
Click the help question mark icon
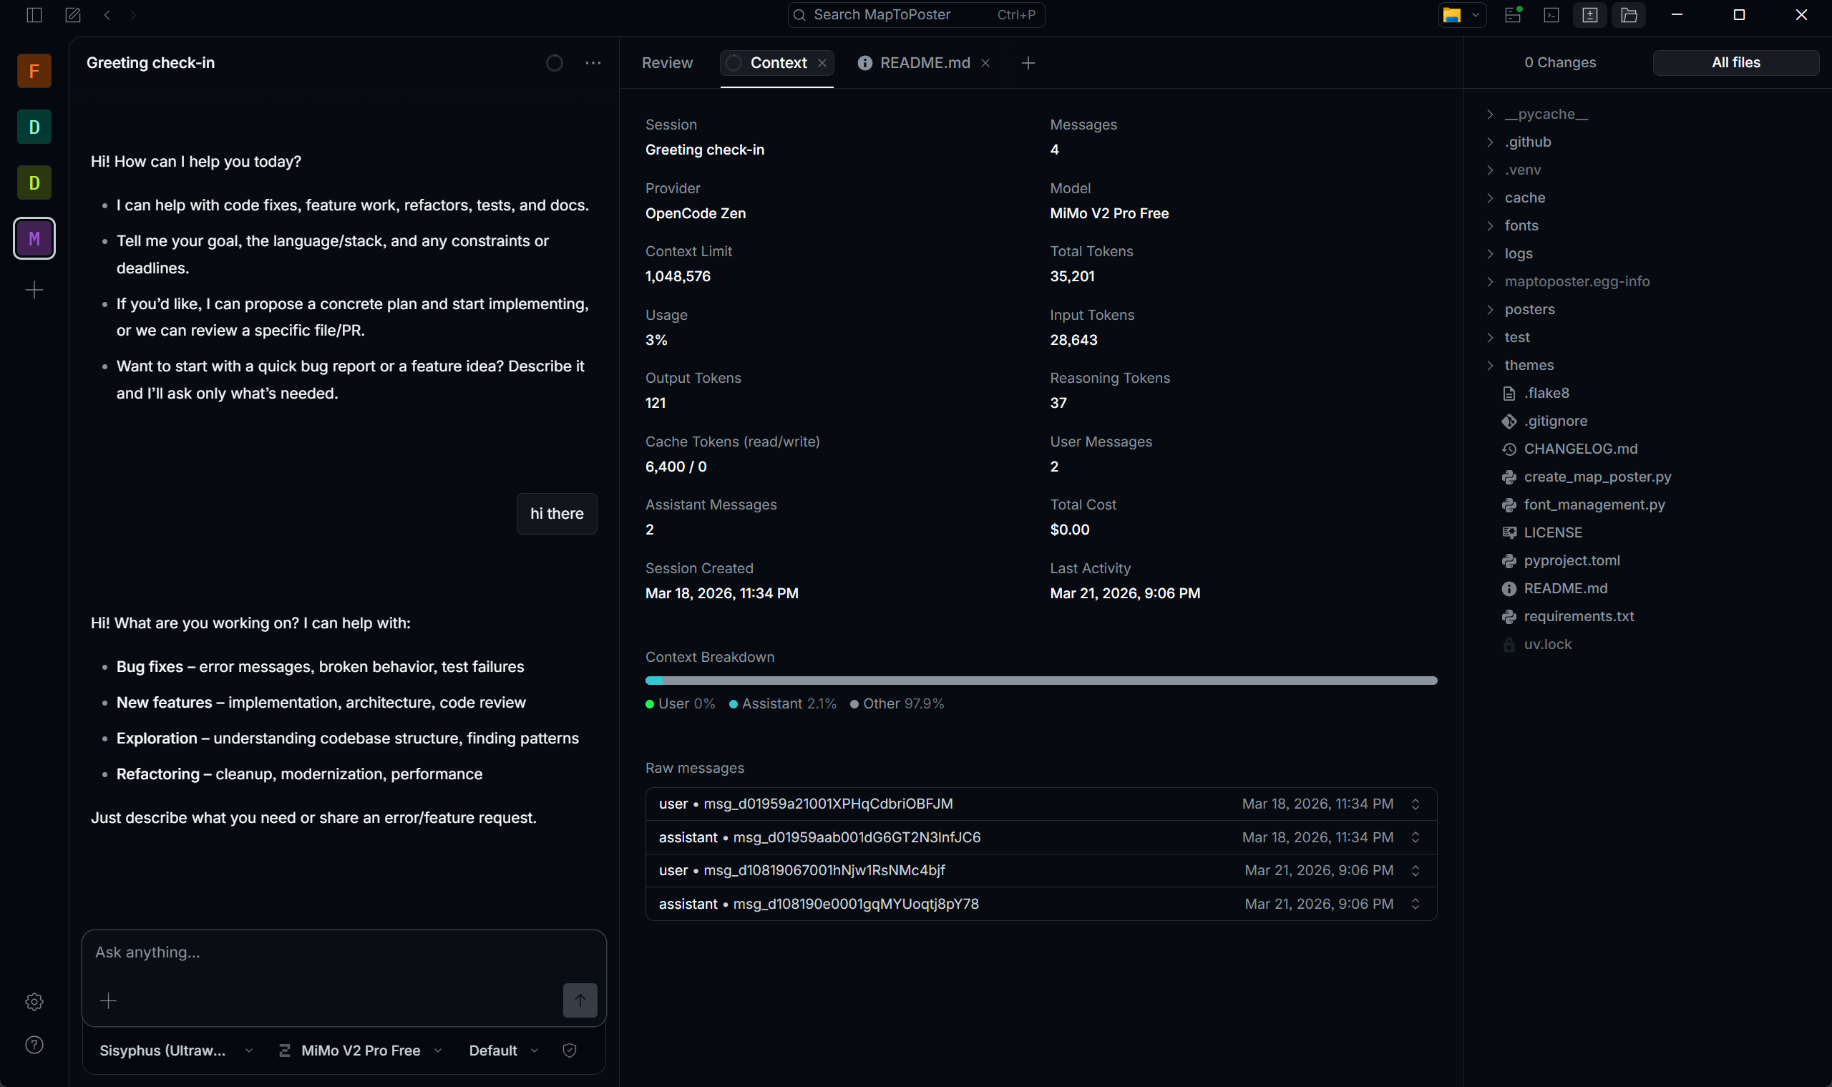[x=34, y=1045]
